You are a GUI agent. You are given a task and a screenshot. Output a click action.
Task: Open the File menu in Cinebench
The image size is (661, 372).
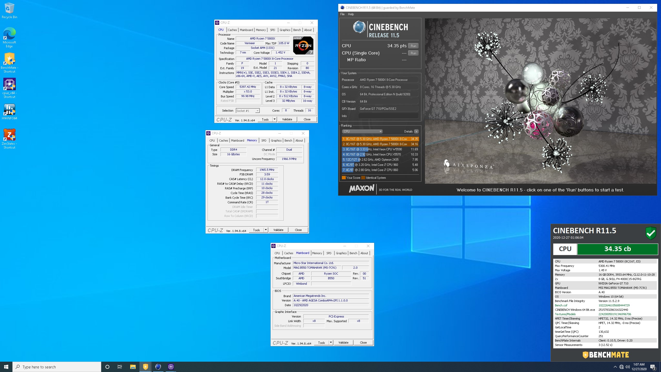pos(342,14)
